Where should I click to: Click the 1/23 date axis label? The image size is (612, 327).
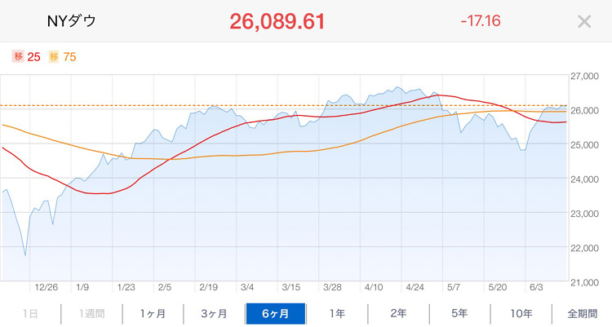(x=126, y=288)
